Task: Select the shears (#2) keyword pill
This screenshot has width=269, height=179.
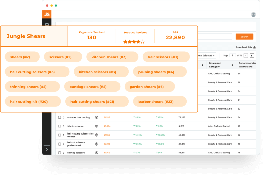Action: (22, 57)
